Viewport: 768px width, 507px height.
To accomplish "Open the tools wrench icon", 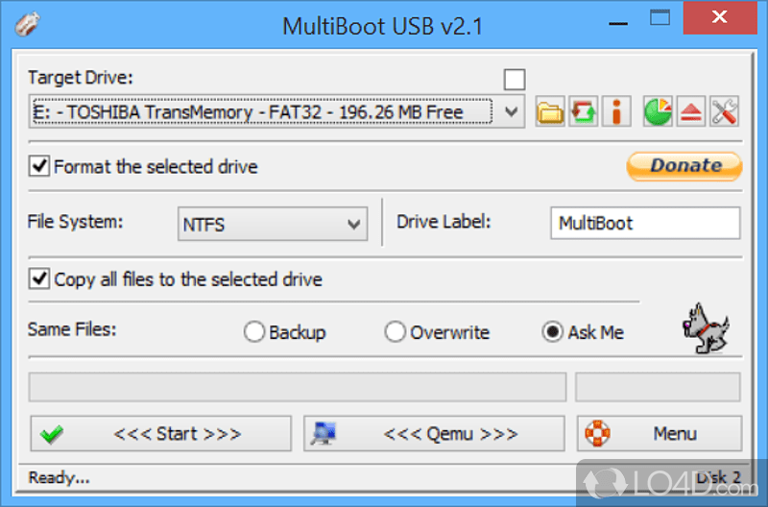I will (724, 111).
